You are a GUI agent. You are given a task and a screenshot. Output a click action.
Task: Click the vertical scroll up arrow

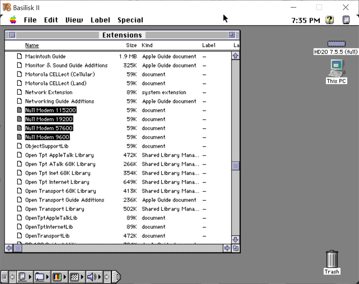pos(236,56)
